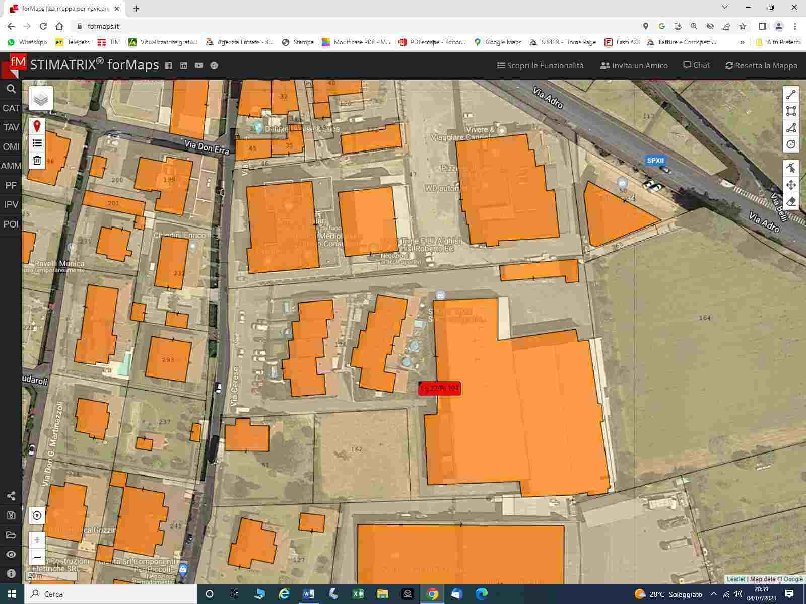Select the draw circle tool
The width and height of the screenshot is (806, 604).
coord(791,144)
